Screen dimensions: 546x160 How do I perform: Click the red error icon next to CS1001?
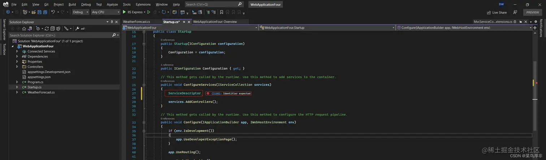click(208, 93)
